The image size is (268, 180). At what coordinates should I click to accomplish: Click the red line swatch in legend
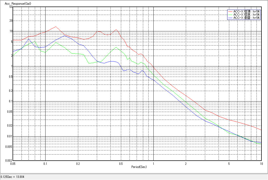pos(230,12)
